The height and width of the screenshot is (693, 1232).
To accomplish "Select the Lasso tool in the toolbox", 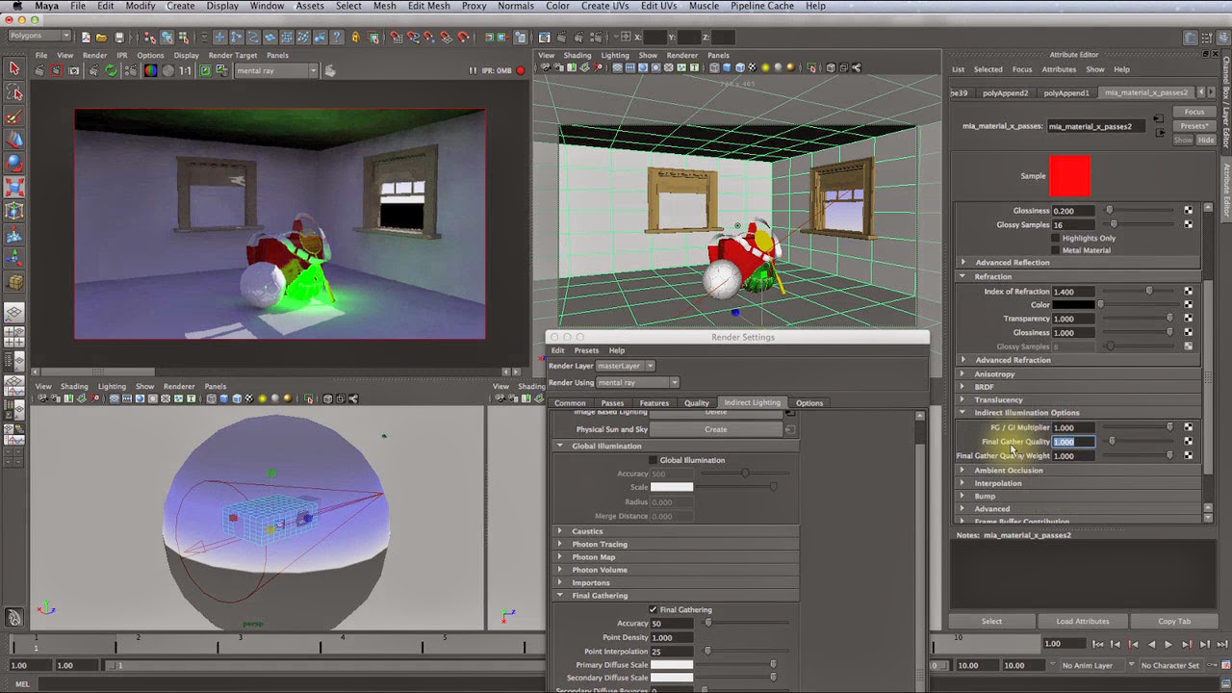I will coord(13,90).
